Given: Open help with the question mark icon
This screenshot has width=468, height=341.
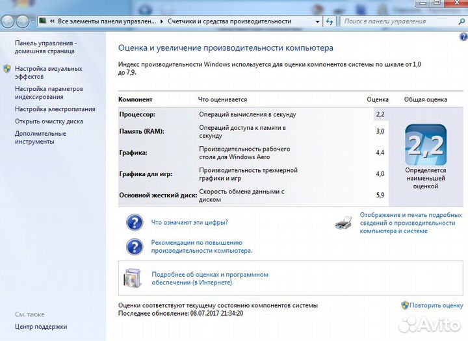Looking at the screenshot, I should [463, 36].
